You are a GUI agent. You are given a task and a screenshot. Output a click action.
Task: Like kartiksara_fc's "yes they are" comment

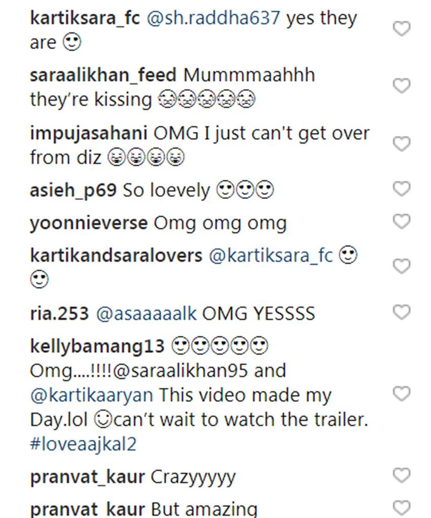[402, 29]
